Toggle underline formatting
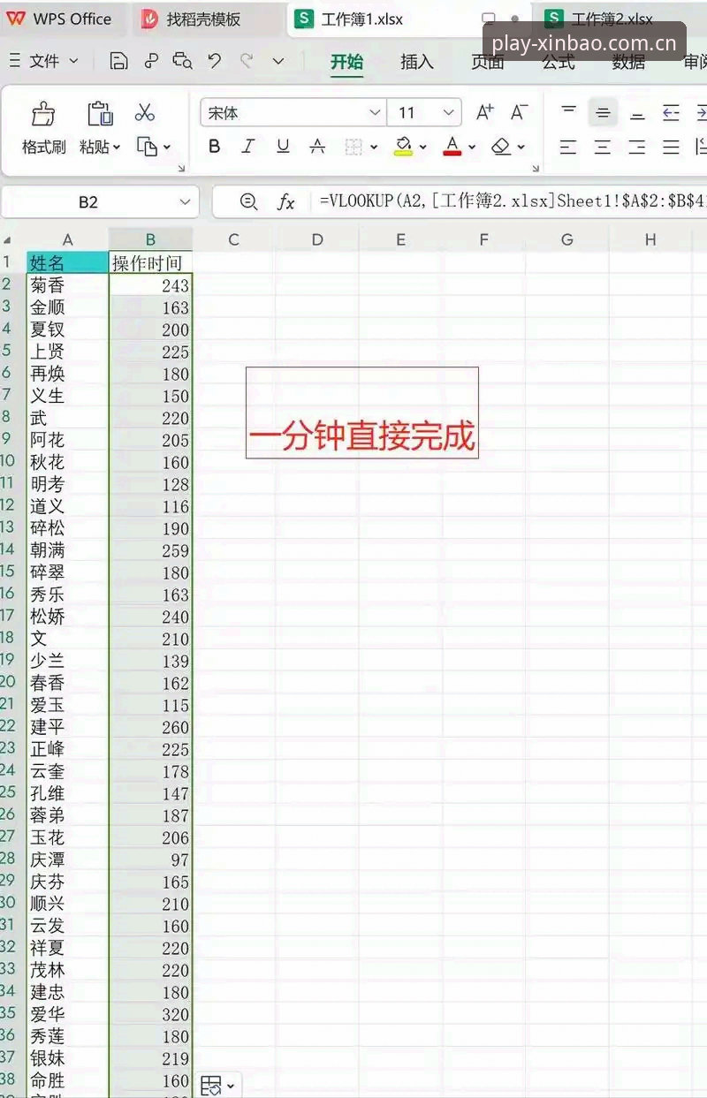Image resolution: width=707 pixels, height=1098 pixels. 283,147
